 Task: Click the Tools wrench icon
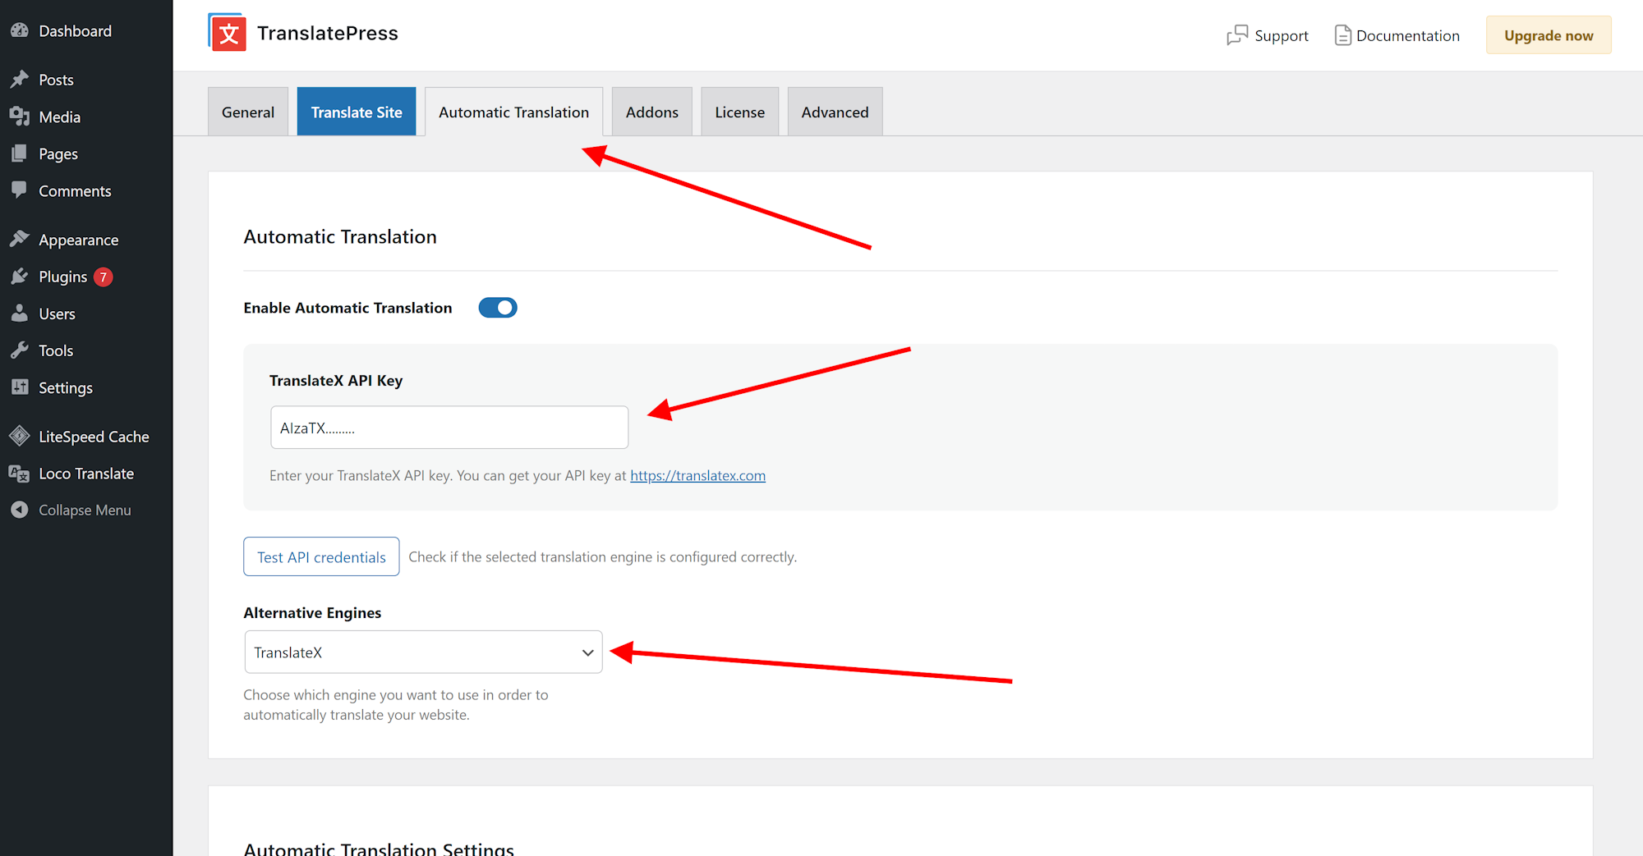pyautogui.click(x=20, y=350)
